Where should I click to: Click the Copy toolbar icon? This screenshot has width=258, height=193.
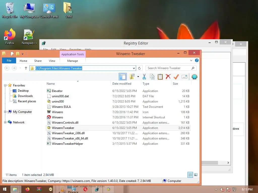(x=152, y=77)
